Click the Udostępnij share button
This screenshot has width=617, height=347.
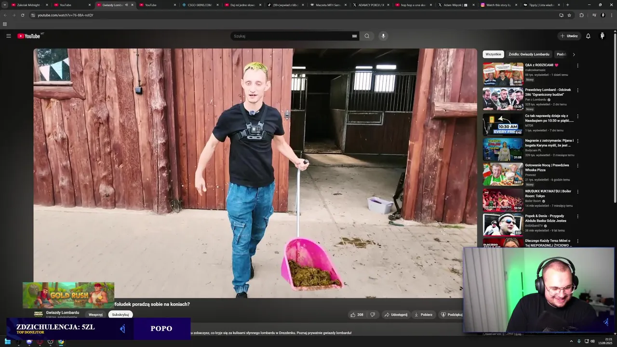pos(396,315)
